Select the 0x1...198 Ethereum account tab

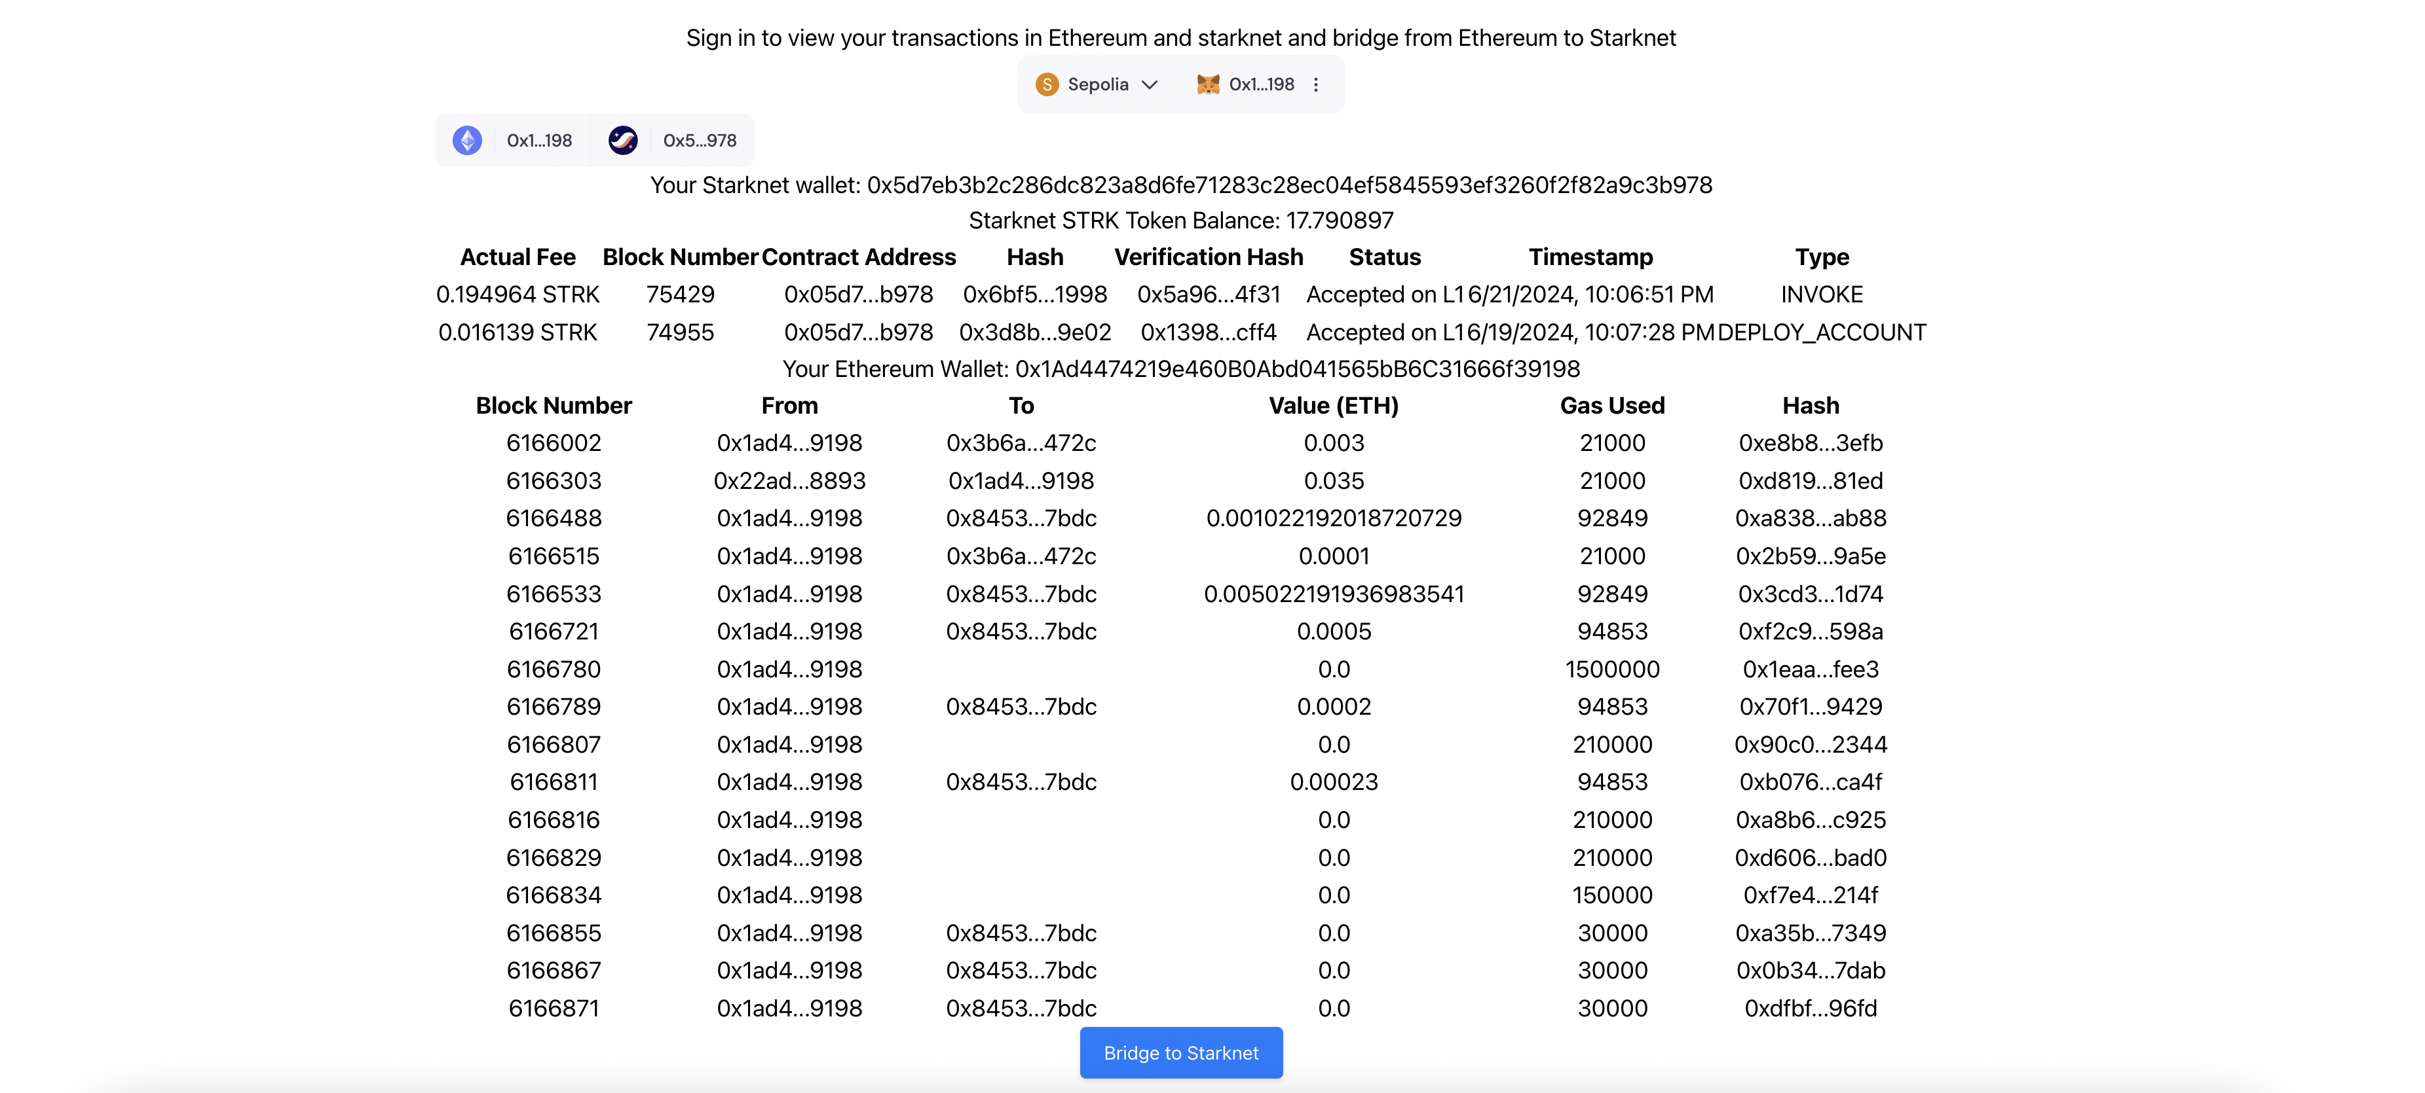tap(513, 140)
